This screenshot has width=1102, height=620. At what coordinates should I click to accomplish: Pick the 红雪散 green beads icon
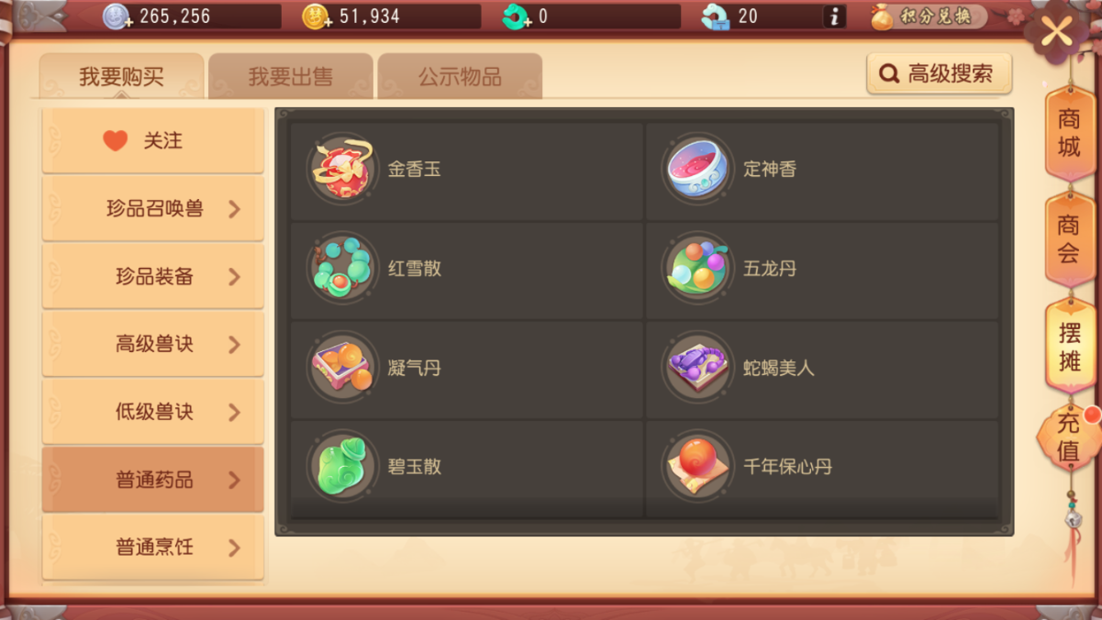click(341, 268)
